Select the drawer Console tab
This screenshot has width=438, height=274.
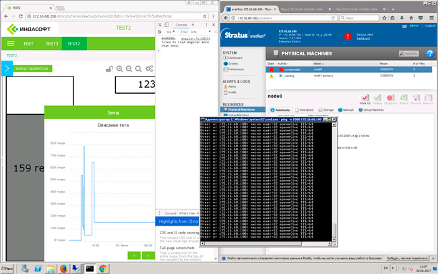click(170, 213)
